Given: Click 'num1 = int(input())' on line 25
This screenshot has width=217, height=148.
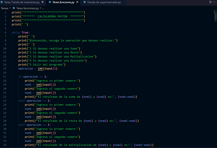Looking at the screenshot, I should pyautogui.click(x=40, y=109).
